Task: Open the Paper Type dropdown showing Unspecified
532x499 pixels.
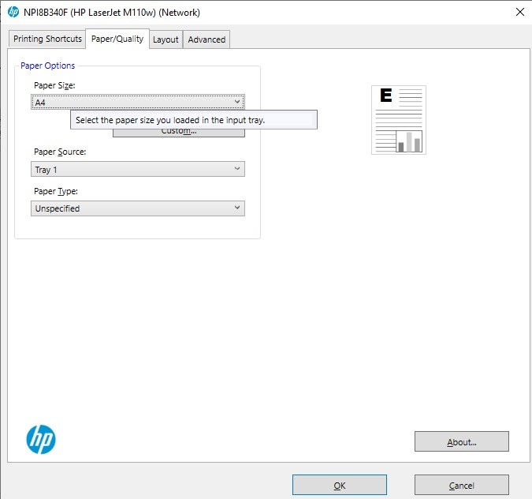Action: tap(138, 208)
